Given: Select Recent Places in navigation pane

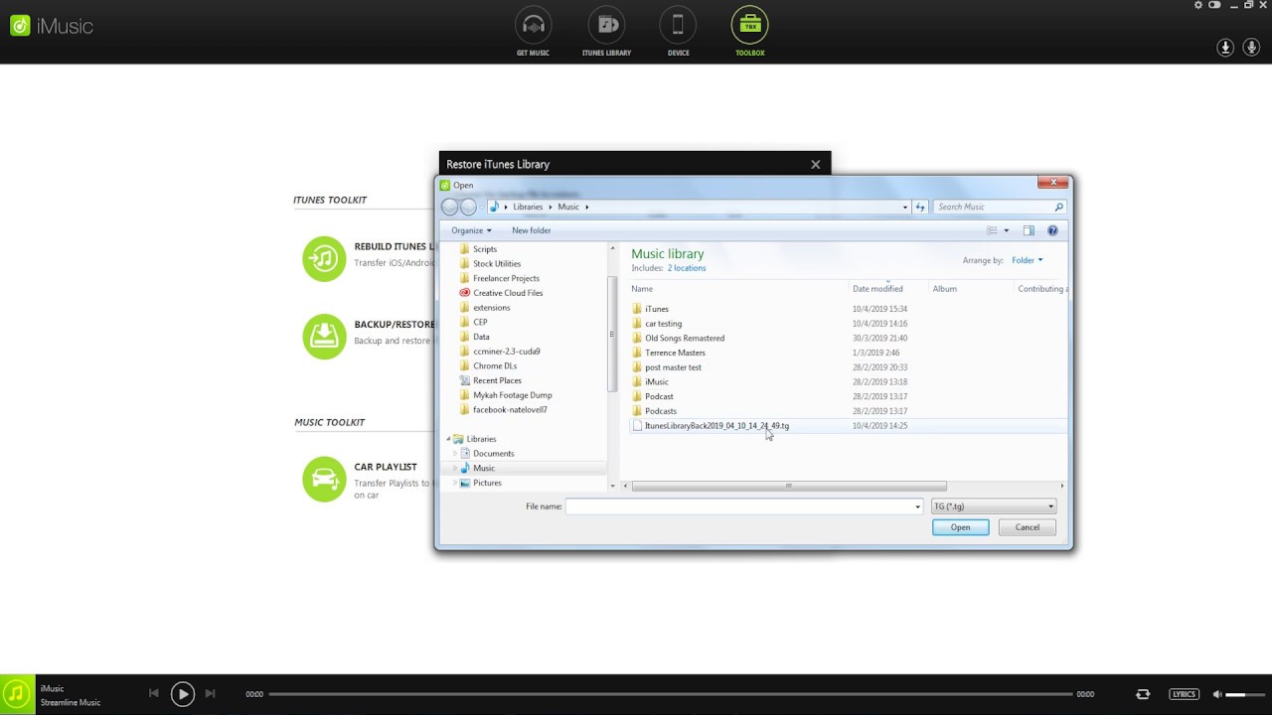Looking at the screenshot, I should click(x=497, y=380).
